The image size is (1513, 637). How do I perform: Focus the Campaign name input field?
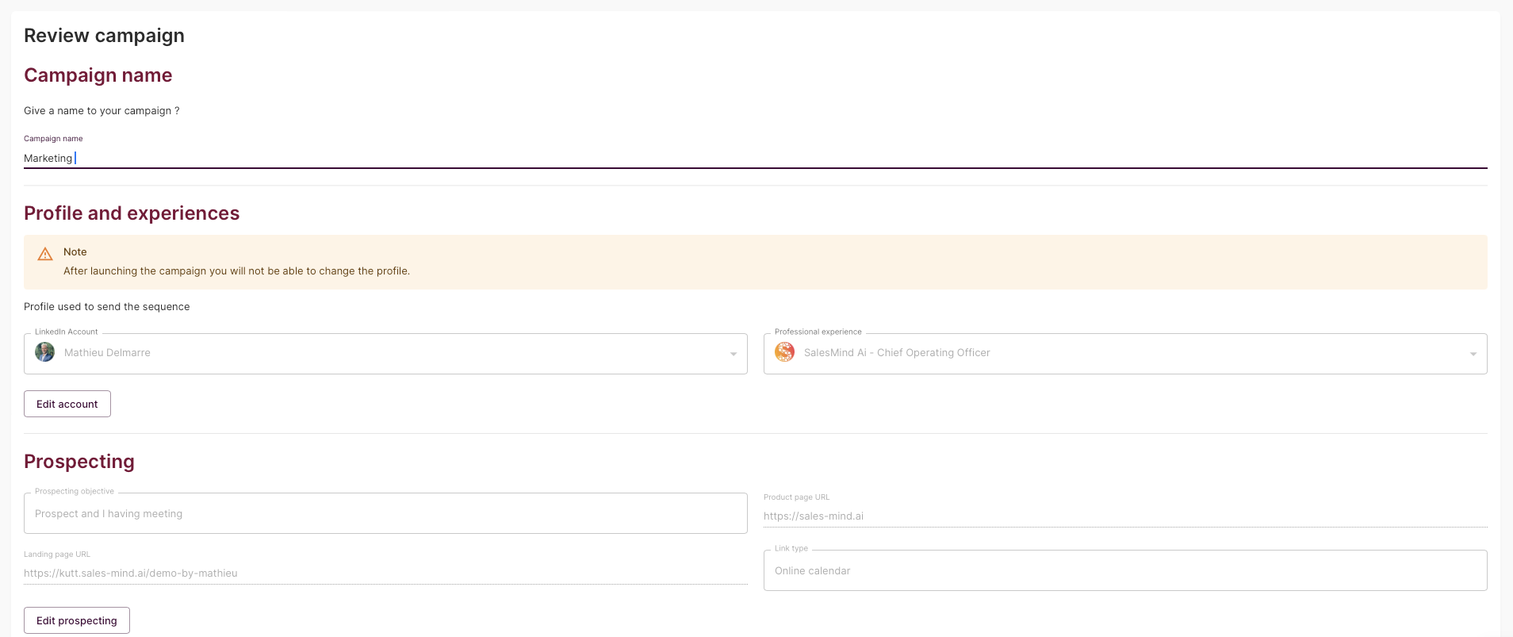756,158
